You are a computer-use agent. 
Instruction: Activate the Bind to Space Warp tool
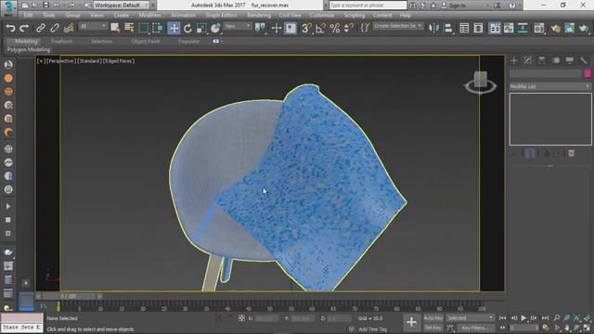tap(69, 28)
